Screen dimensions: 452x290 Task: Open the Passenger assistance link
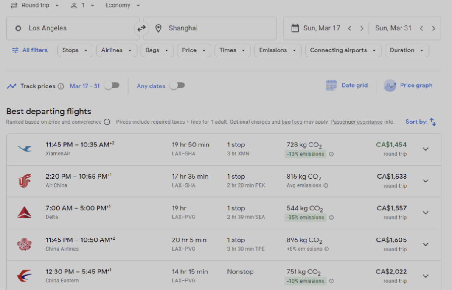357,122
